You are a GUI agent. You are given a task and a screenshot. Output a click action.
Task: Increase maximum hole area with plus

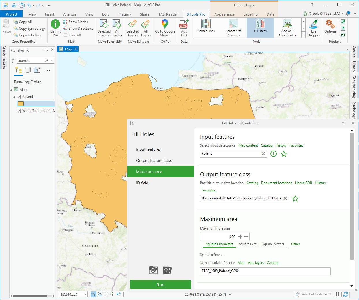click(x=240, y=237)
